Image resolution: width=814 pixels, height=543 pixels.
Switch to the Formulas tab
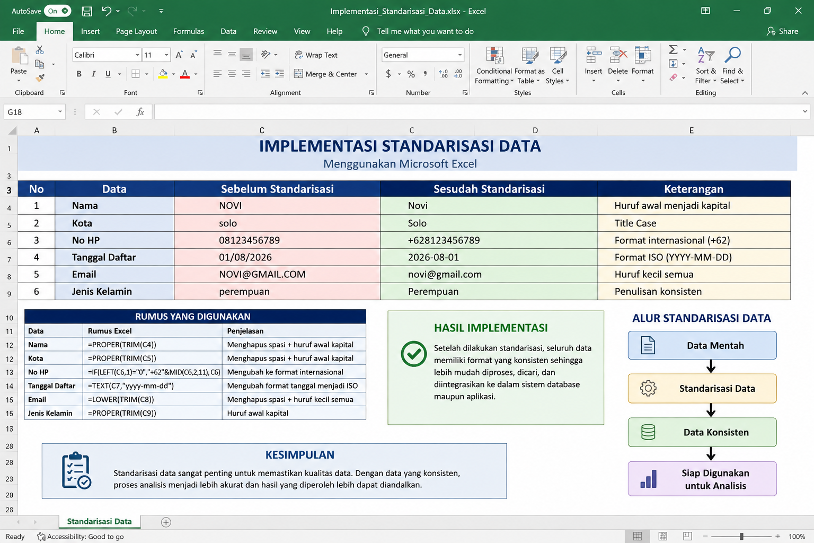(189, 31)
